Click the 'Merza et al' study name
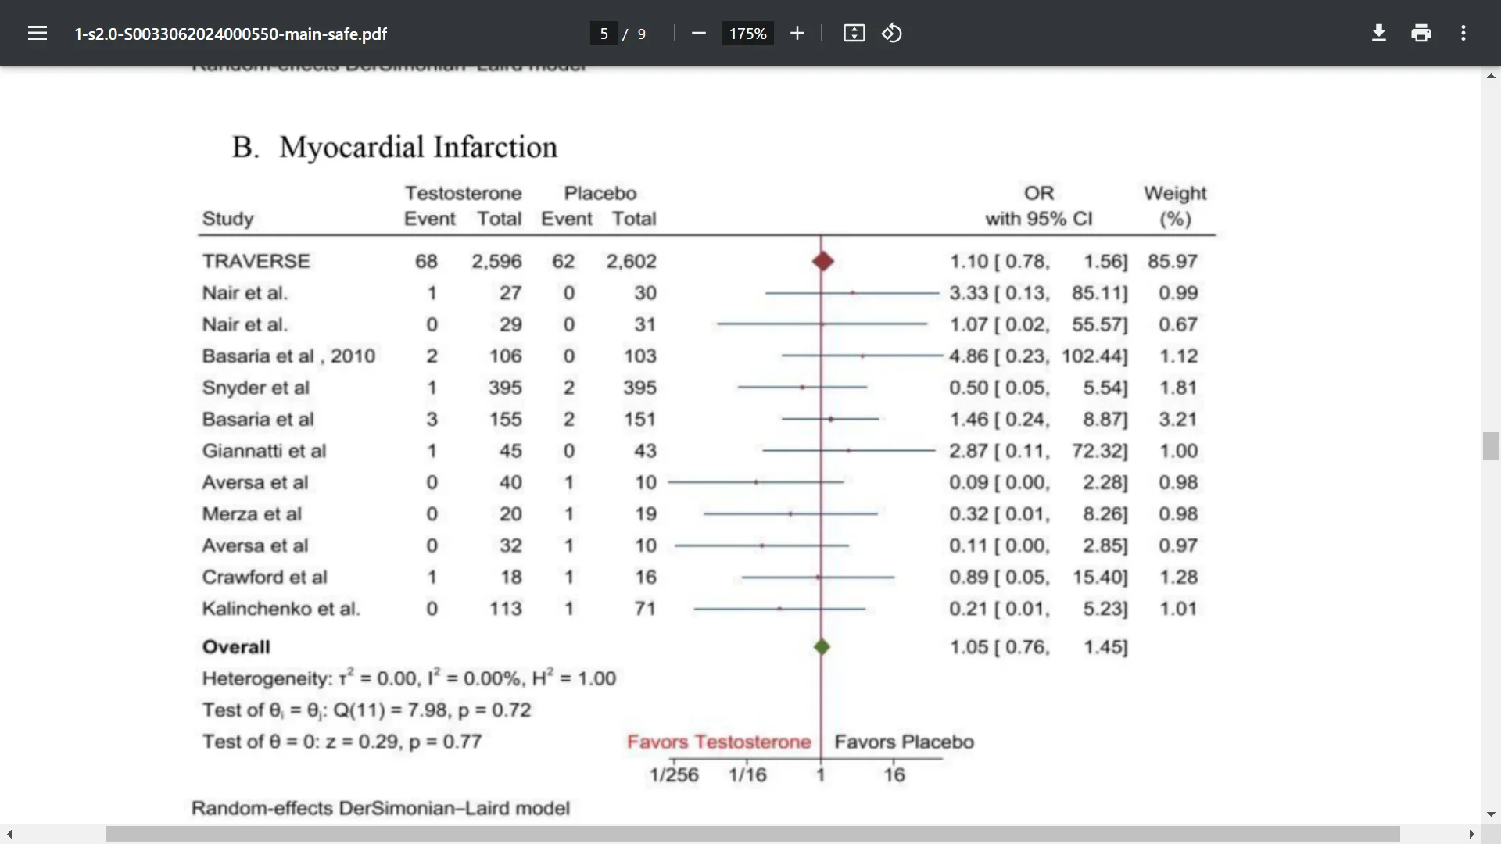Viewport: 1501px width, 844px height. [252, 513]
